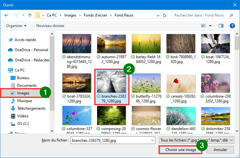This screenshot has height=158, width=240.
Task: Click the Choisir une image button
Action: click(180, 150)
